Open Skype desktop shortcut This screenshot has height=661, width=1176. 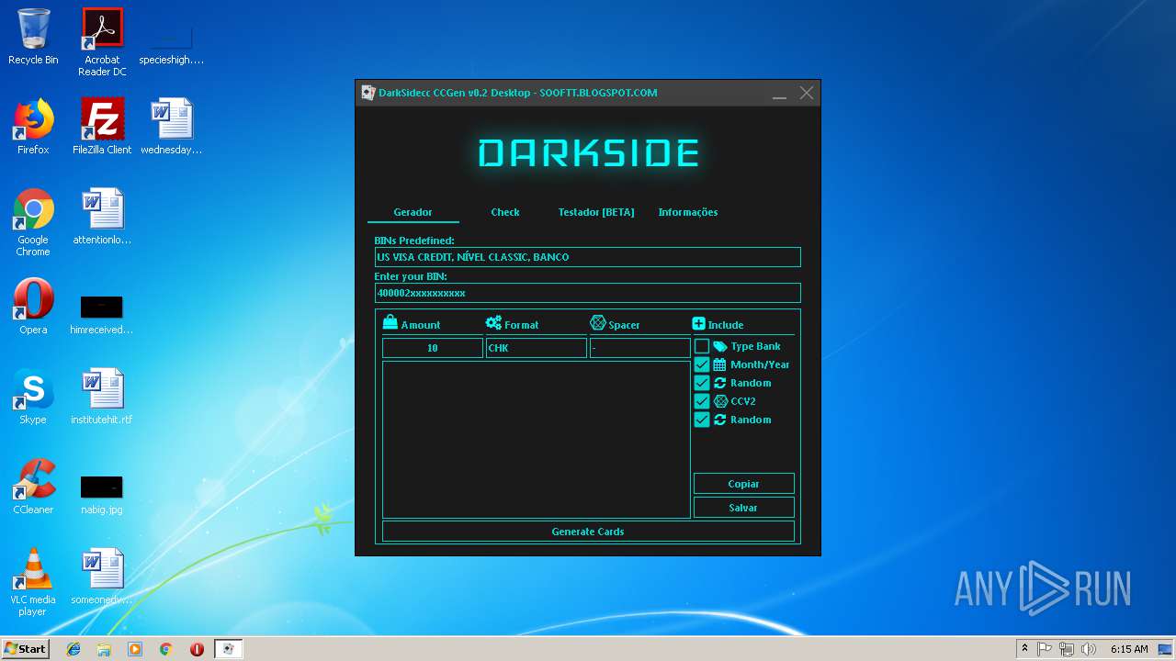click(x=33, y=397)
